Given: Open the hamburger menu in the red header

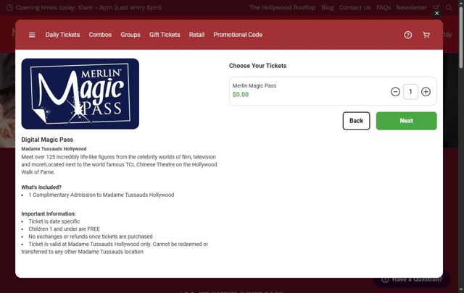Looking at the screenshot, I should [32, 35].
